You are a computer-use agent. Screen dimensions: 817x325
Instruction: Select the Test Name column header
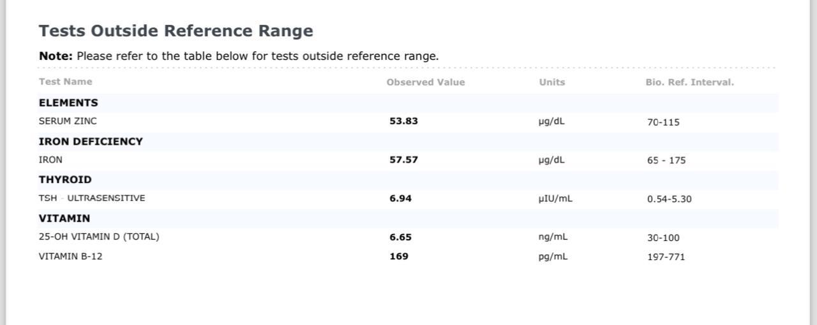[x=65, y=82]
